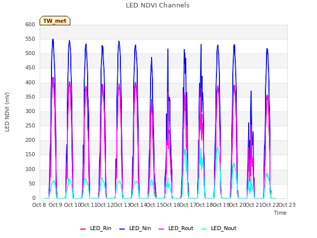317x238 pixels.
Task: Toggle the LED_Rin legend entry
Action: pos(96,228)
